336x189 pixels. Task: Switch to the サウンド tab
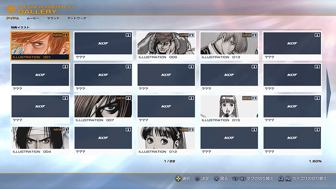point(53,18)
